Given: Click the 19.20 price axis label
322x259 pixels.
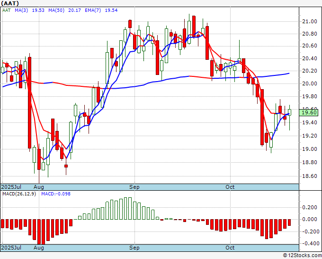Looking at the screenshot, I should click(x=310, y=136).
